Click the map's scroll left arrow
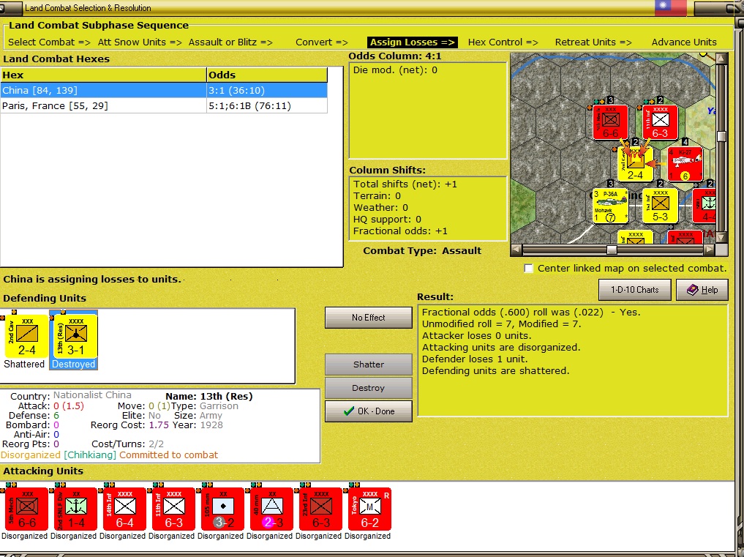Image resolution: width=744 pixels, height=557 pixels. click(x=516, y=250)
